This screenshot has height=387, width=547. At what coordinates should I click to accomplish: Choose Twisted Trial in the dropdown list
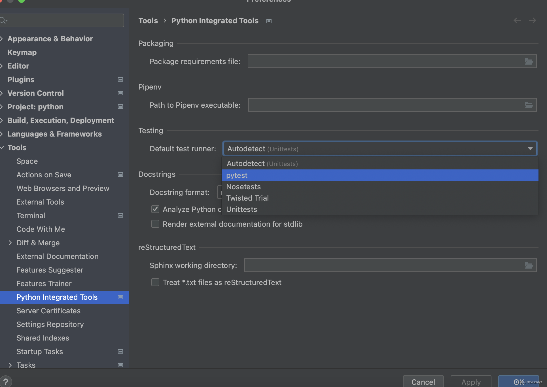pyautogui.click(x=247, y=198)
